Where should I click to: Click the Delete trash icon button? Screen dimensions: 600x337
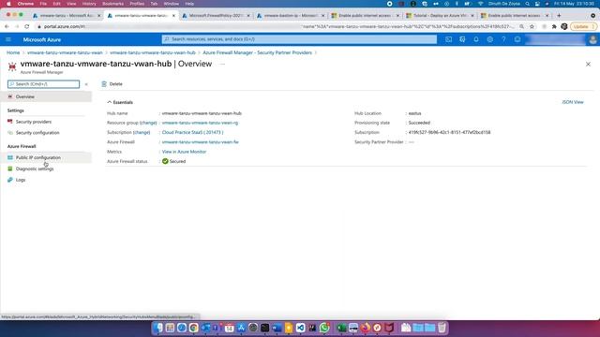(112, 84)
